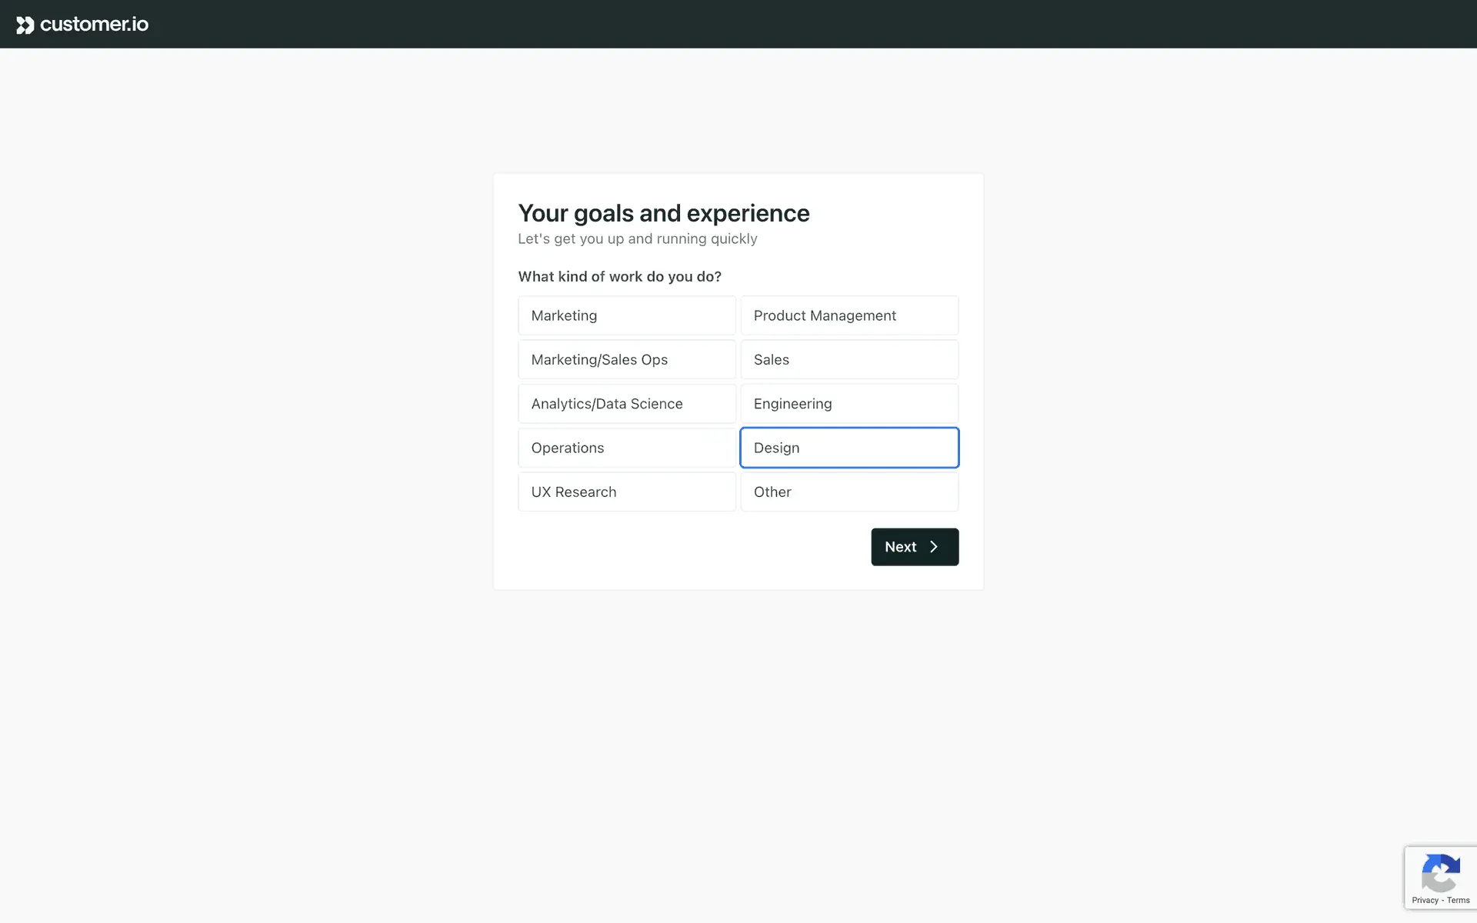
Task: Select the Operations option
Action: point(626,448)
